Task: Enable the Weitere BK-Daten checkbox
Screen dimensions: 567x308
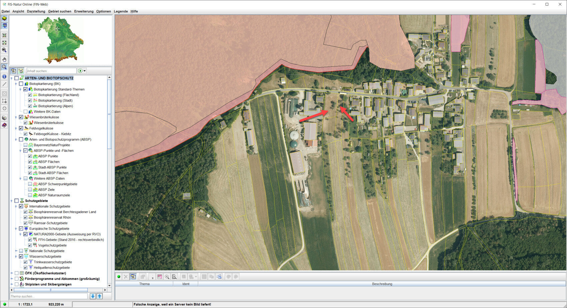Action: (x=25, y=112)
